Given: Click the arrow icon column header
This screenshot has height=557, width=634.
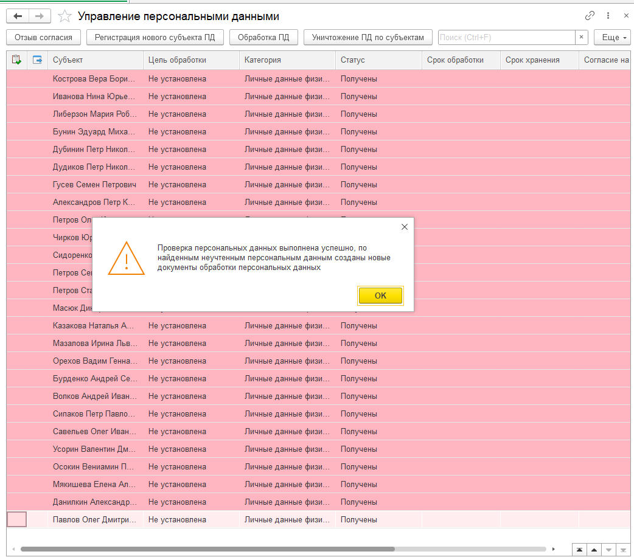Looking at the screenshot, I should (x=38, y=60).
